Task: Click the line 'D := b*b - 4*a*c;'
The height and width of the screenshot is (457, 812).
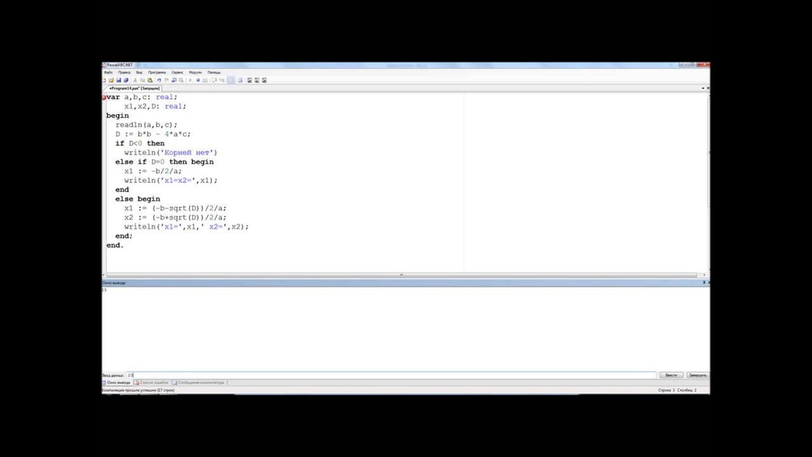Action: pyautogui.click(x=153, y=134)
